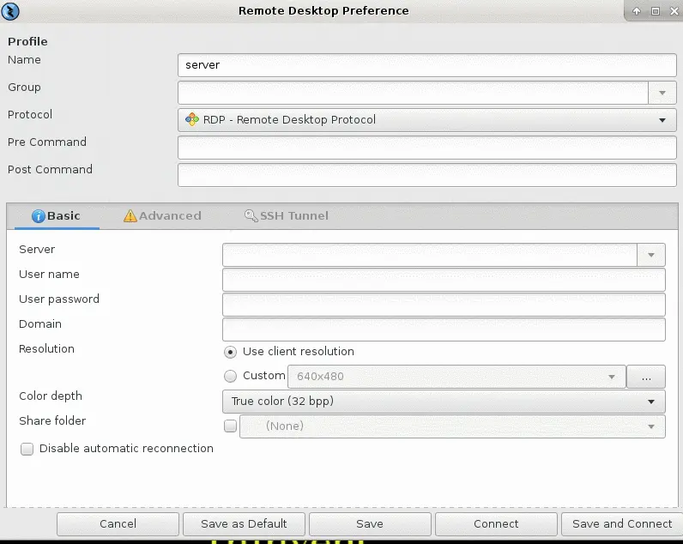Click the Cancel button

point(118,523)
